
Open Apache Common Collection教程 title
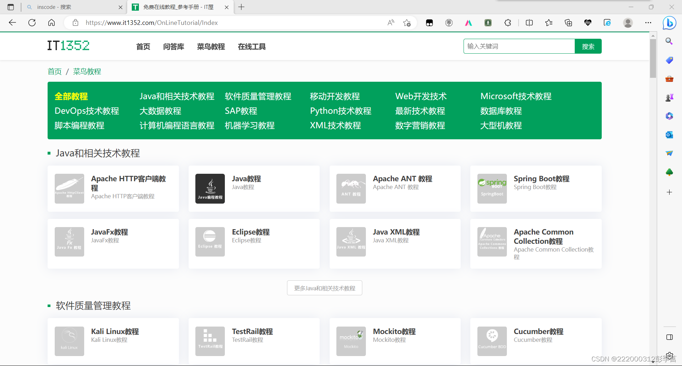point(543,237)
